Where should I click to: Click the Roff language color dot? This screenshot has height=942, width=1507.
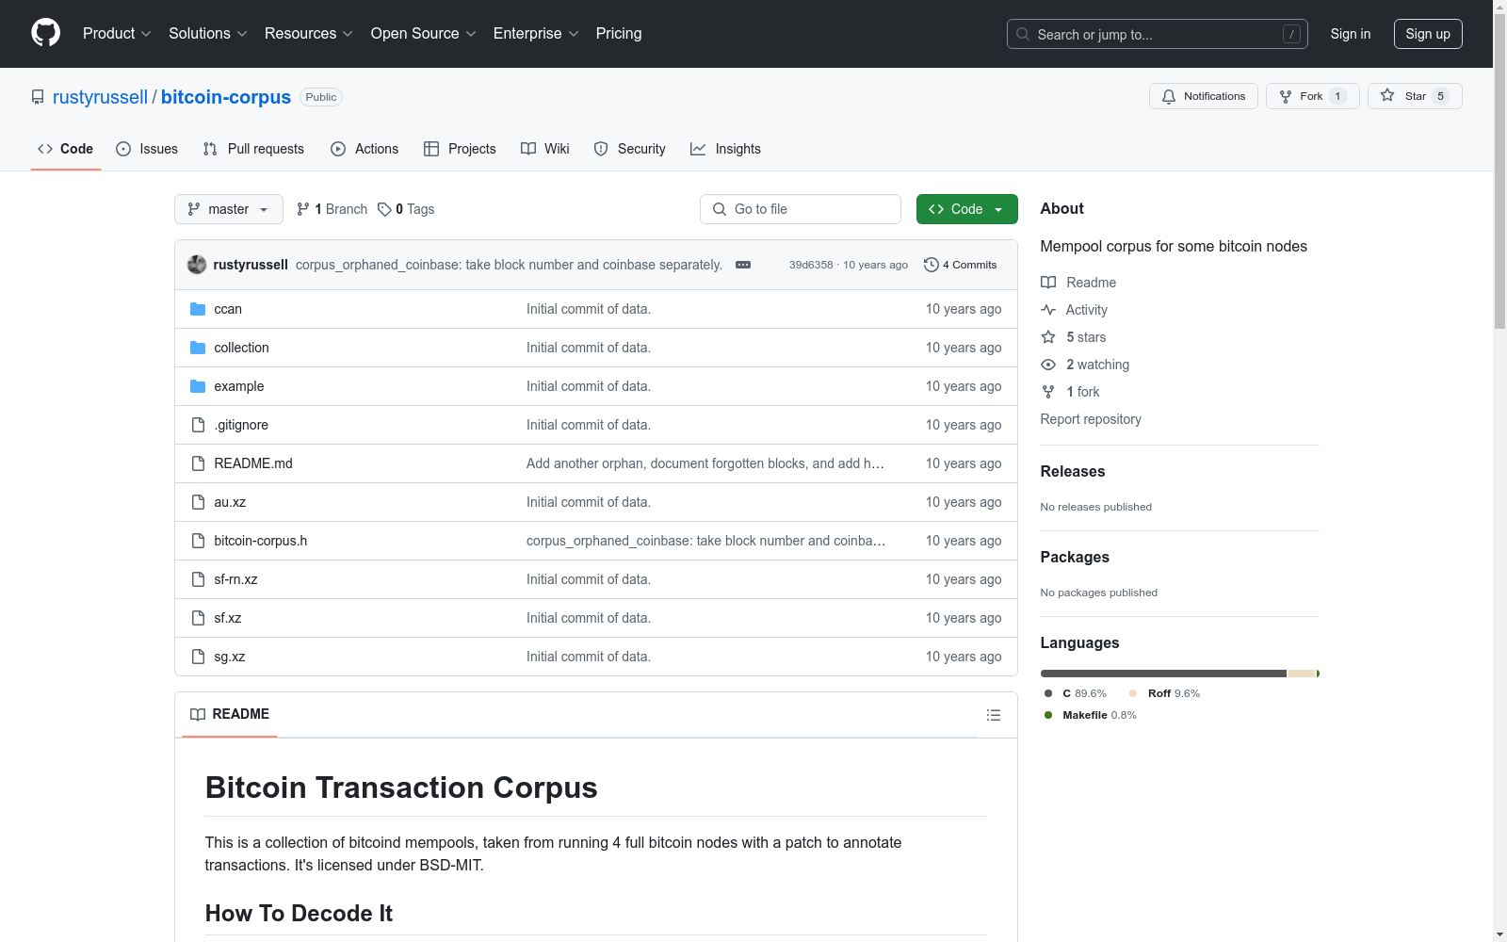[1133, 693]
